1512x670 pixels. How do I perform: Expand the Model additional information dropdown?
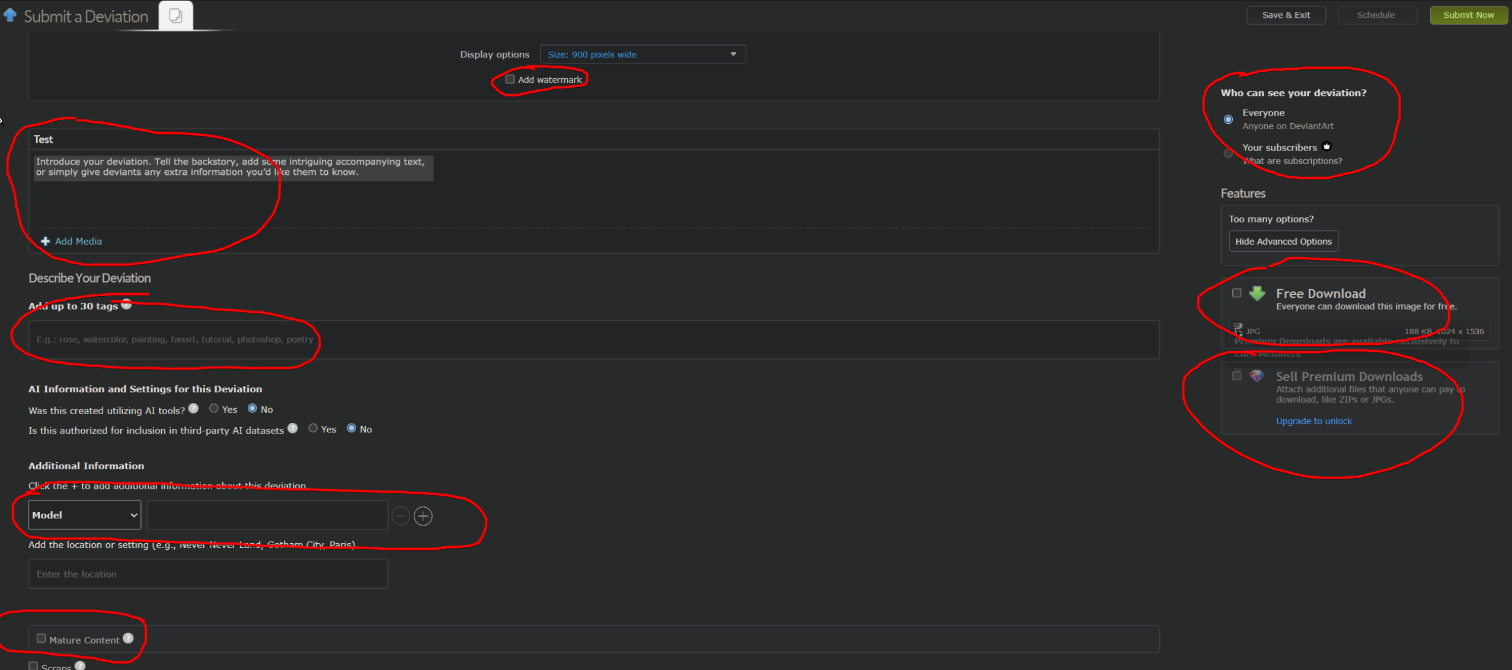click(82, 515)
